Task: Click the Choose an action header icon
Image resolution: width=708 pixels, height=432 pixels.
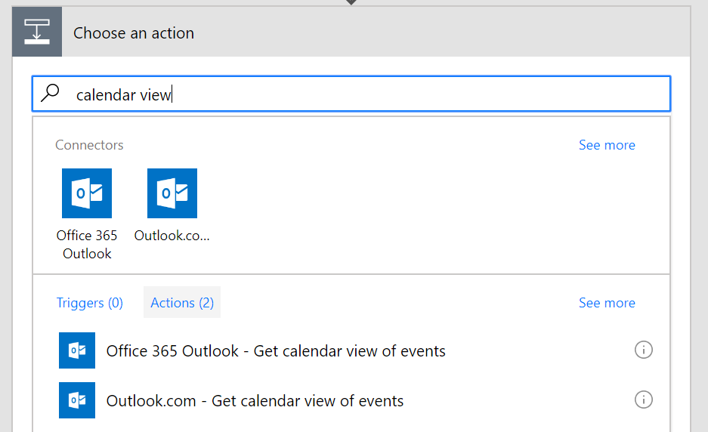Action: click(x=37, y=32)
